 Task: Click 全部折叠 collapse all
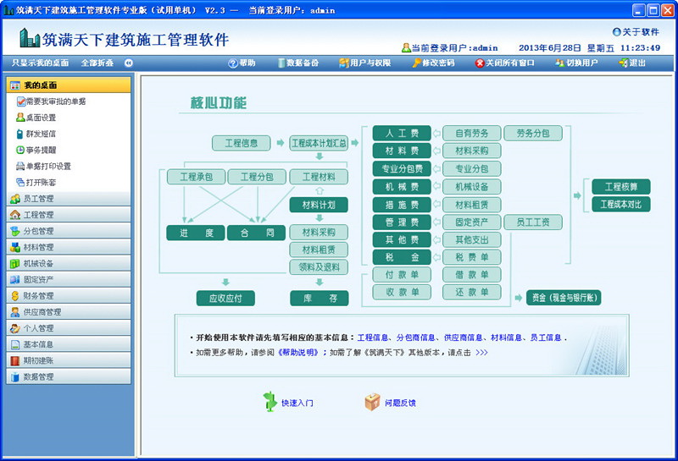[x=97, y=63]
